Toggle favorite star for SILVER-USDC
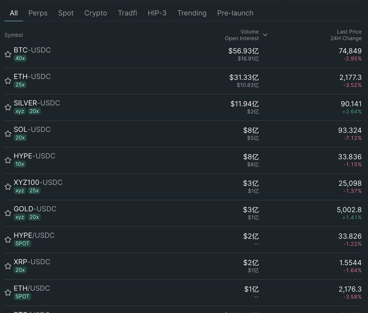 click(8, 107)
